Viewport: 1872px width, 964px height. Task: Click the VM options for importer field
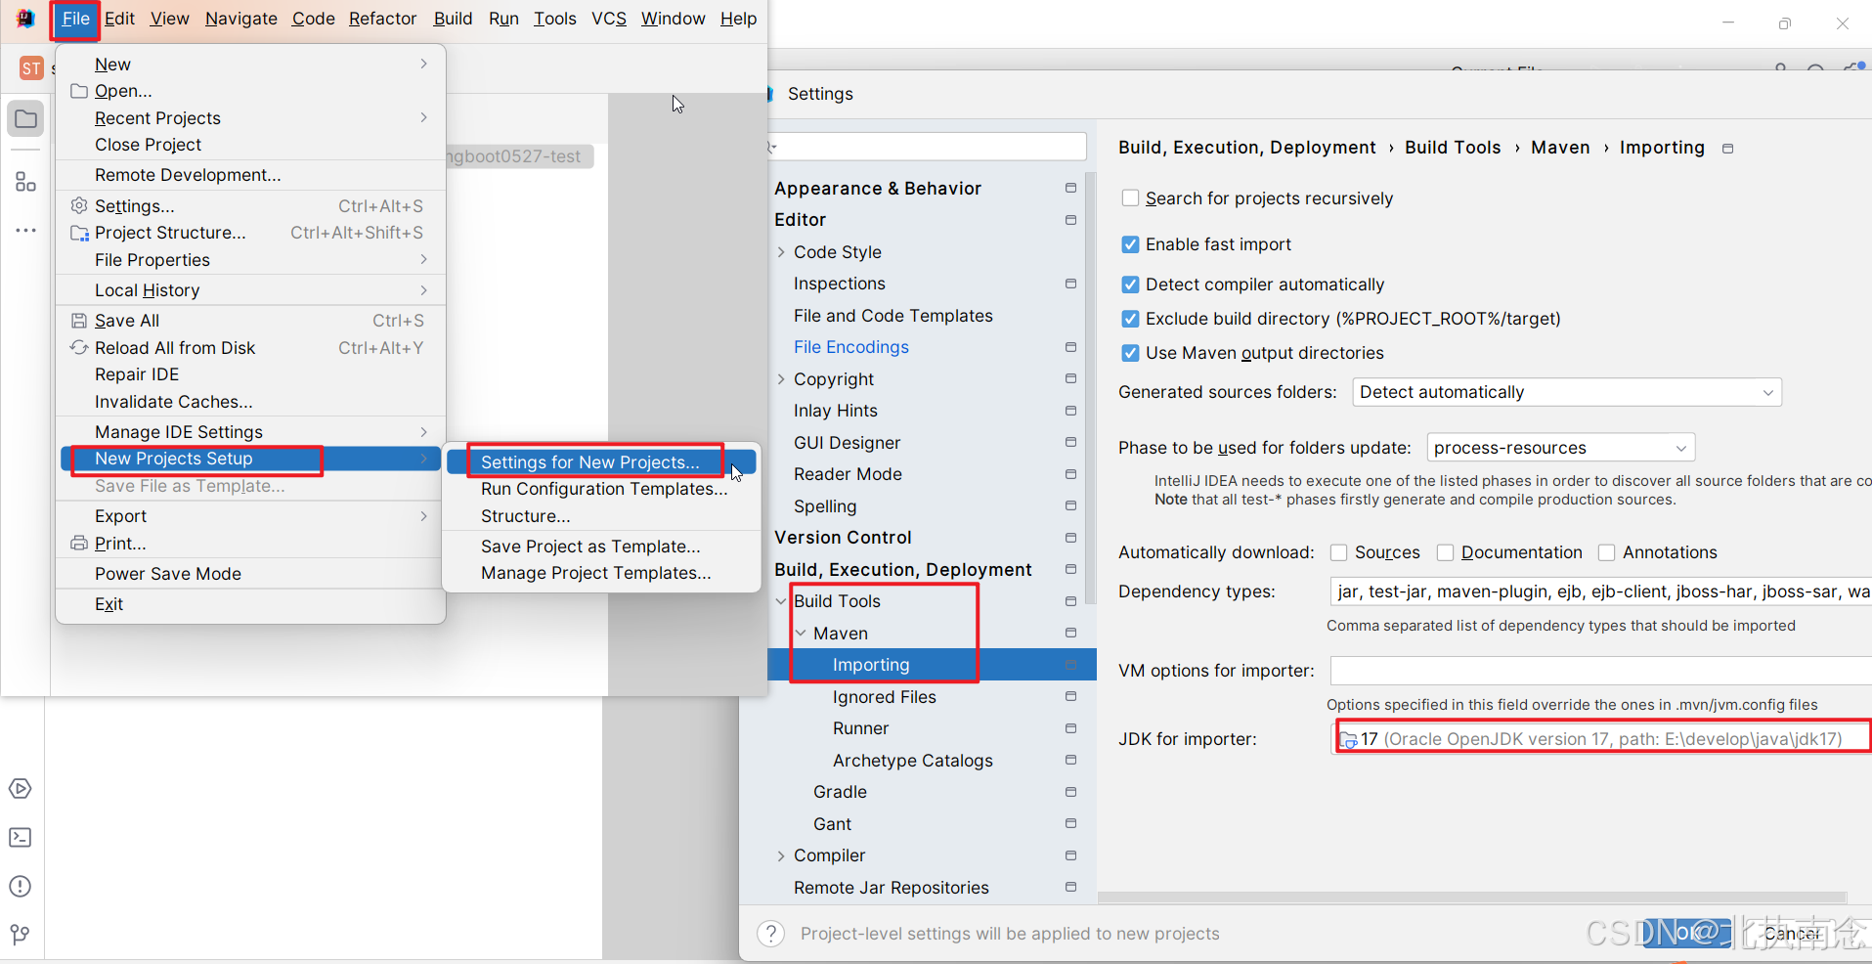click(x=1601, y=671)
